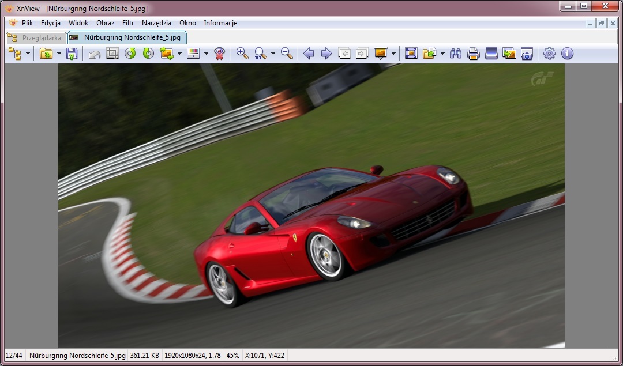Click the screen capture camera icon
Image resolution: width=623 pixels, height=366 pixels.
527,54
